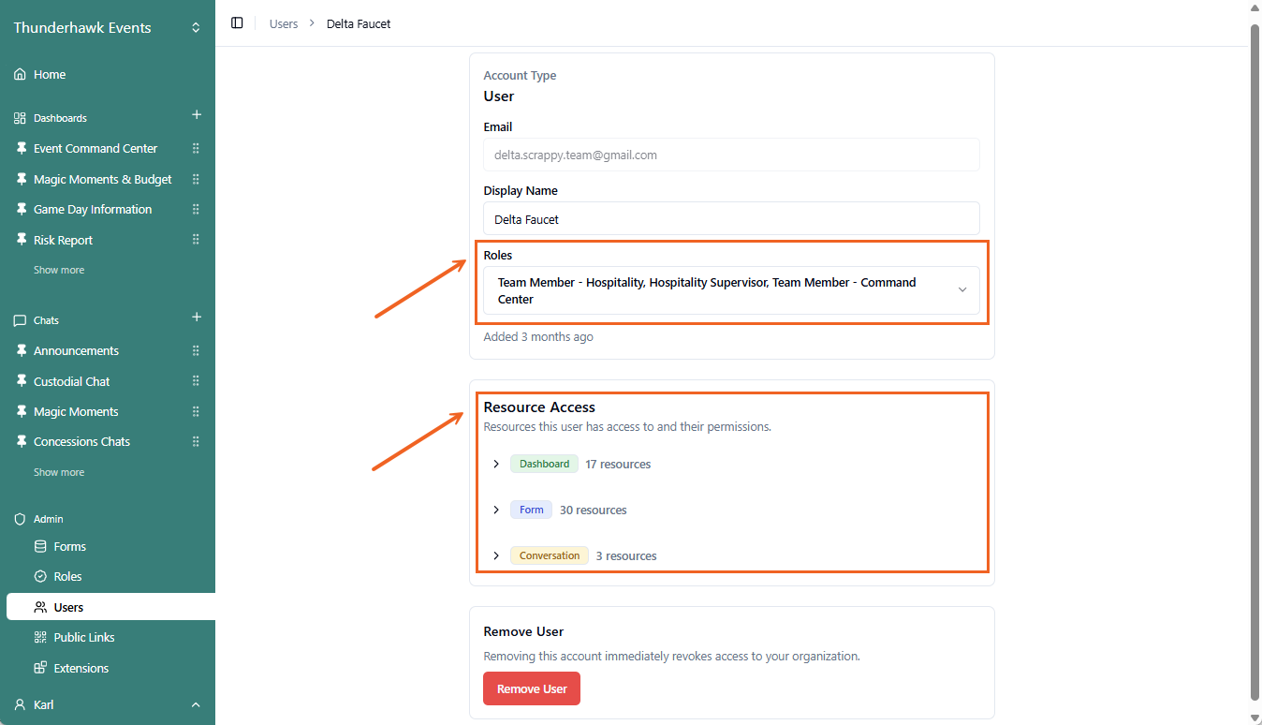This screenshot has width=1262, height=725.
Task: Click into the Display Name field
Action: coord(731,219)
